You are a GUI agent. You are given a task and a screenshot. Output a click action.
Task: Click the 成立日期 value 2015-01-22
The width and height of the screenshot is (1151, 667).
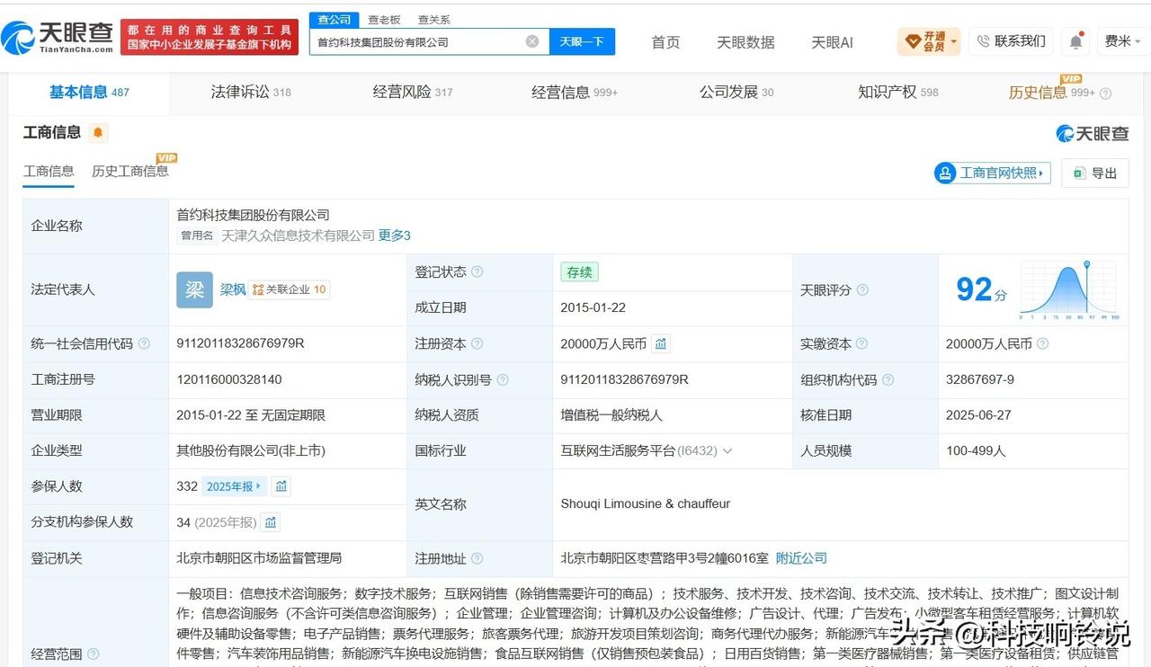pyautogui.click(x=593, y=307)
